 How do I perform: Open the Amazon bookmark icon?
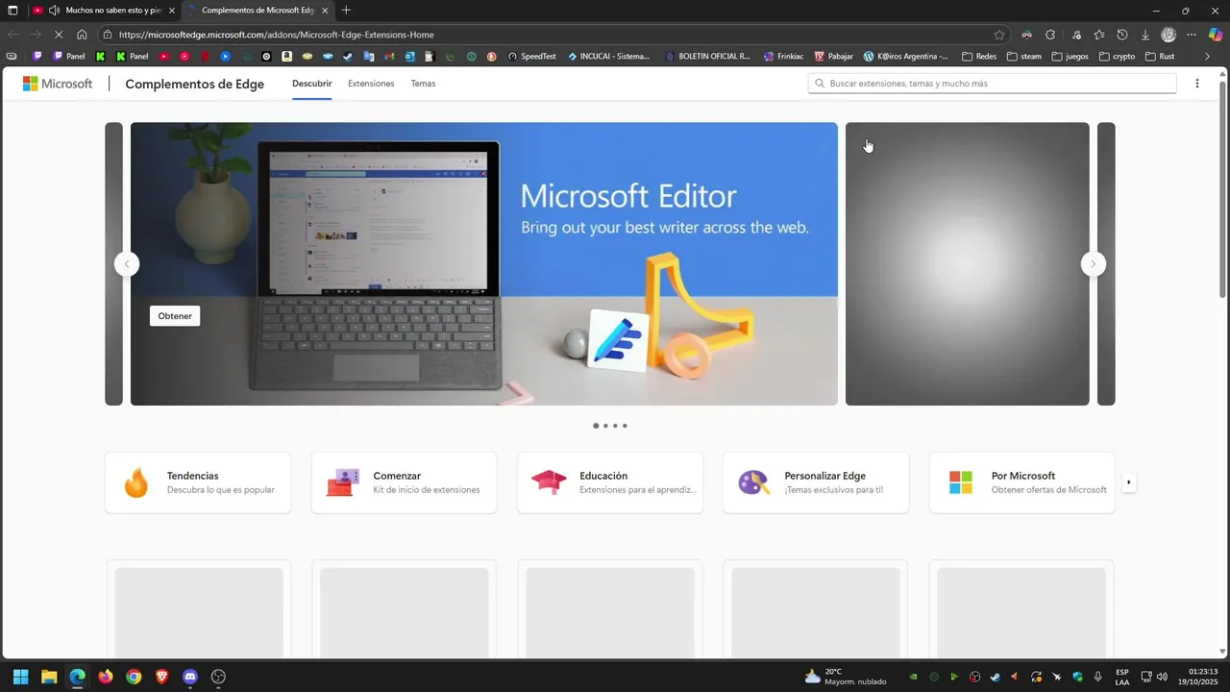[x=286, y=56]
